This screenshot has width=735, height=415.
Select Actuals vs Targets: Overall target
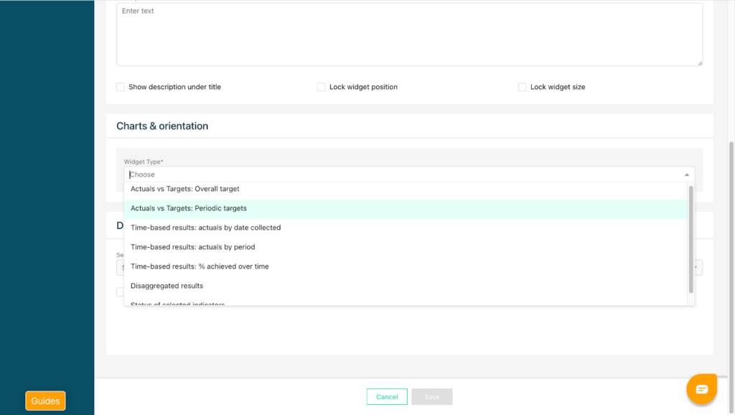pyautogui.click(x=185, y=189)
